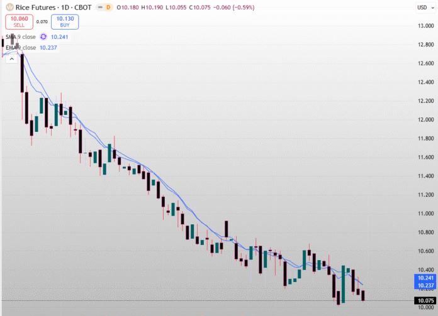Click the 0.070 spread value between buttons
The image size is (438, 316).
pyautogui.click(x=42, y=22)
